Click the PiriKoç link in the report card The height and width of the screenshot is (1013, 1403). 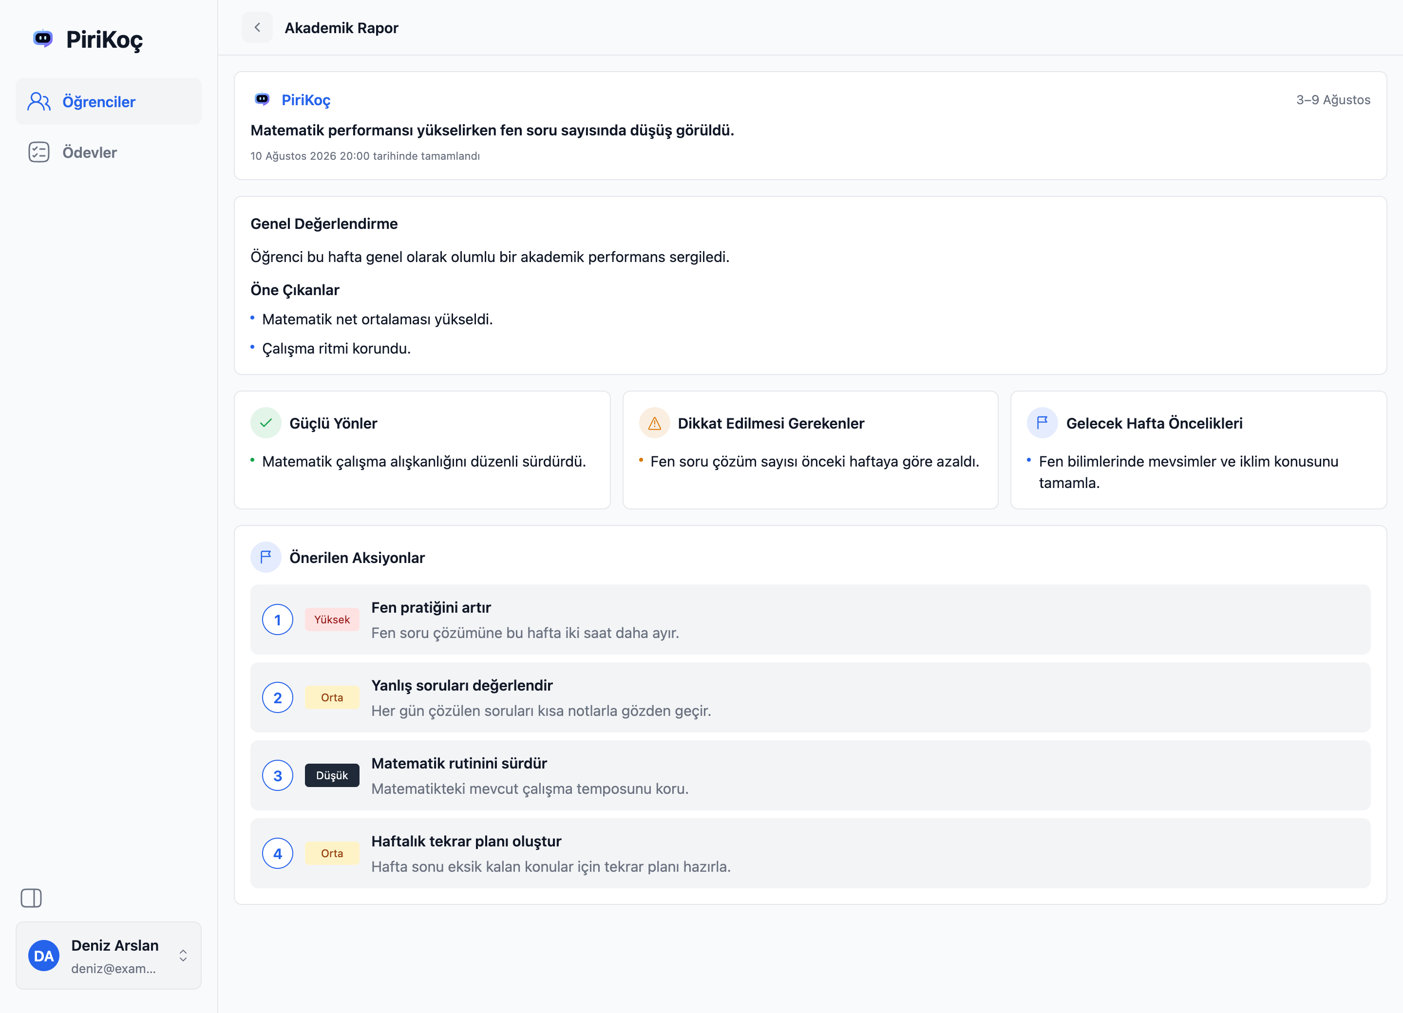(x=306, y=99)
